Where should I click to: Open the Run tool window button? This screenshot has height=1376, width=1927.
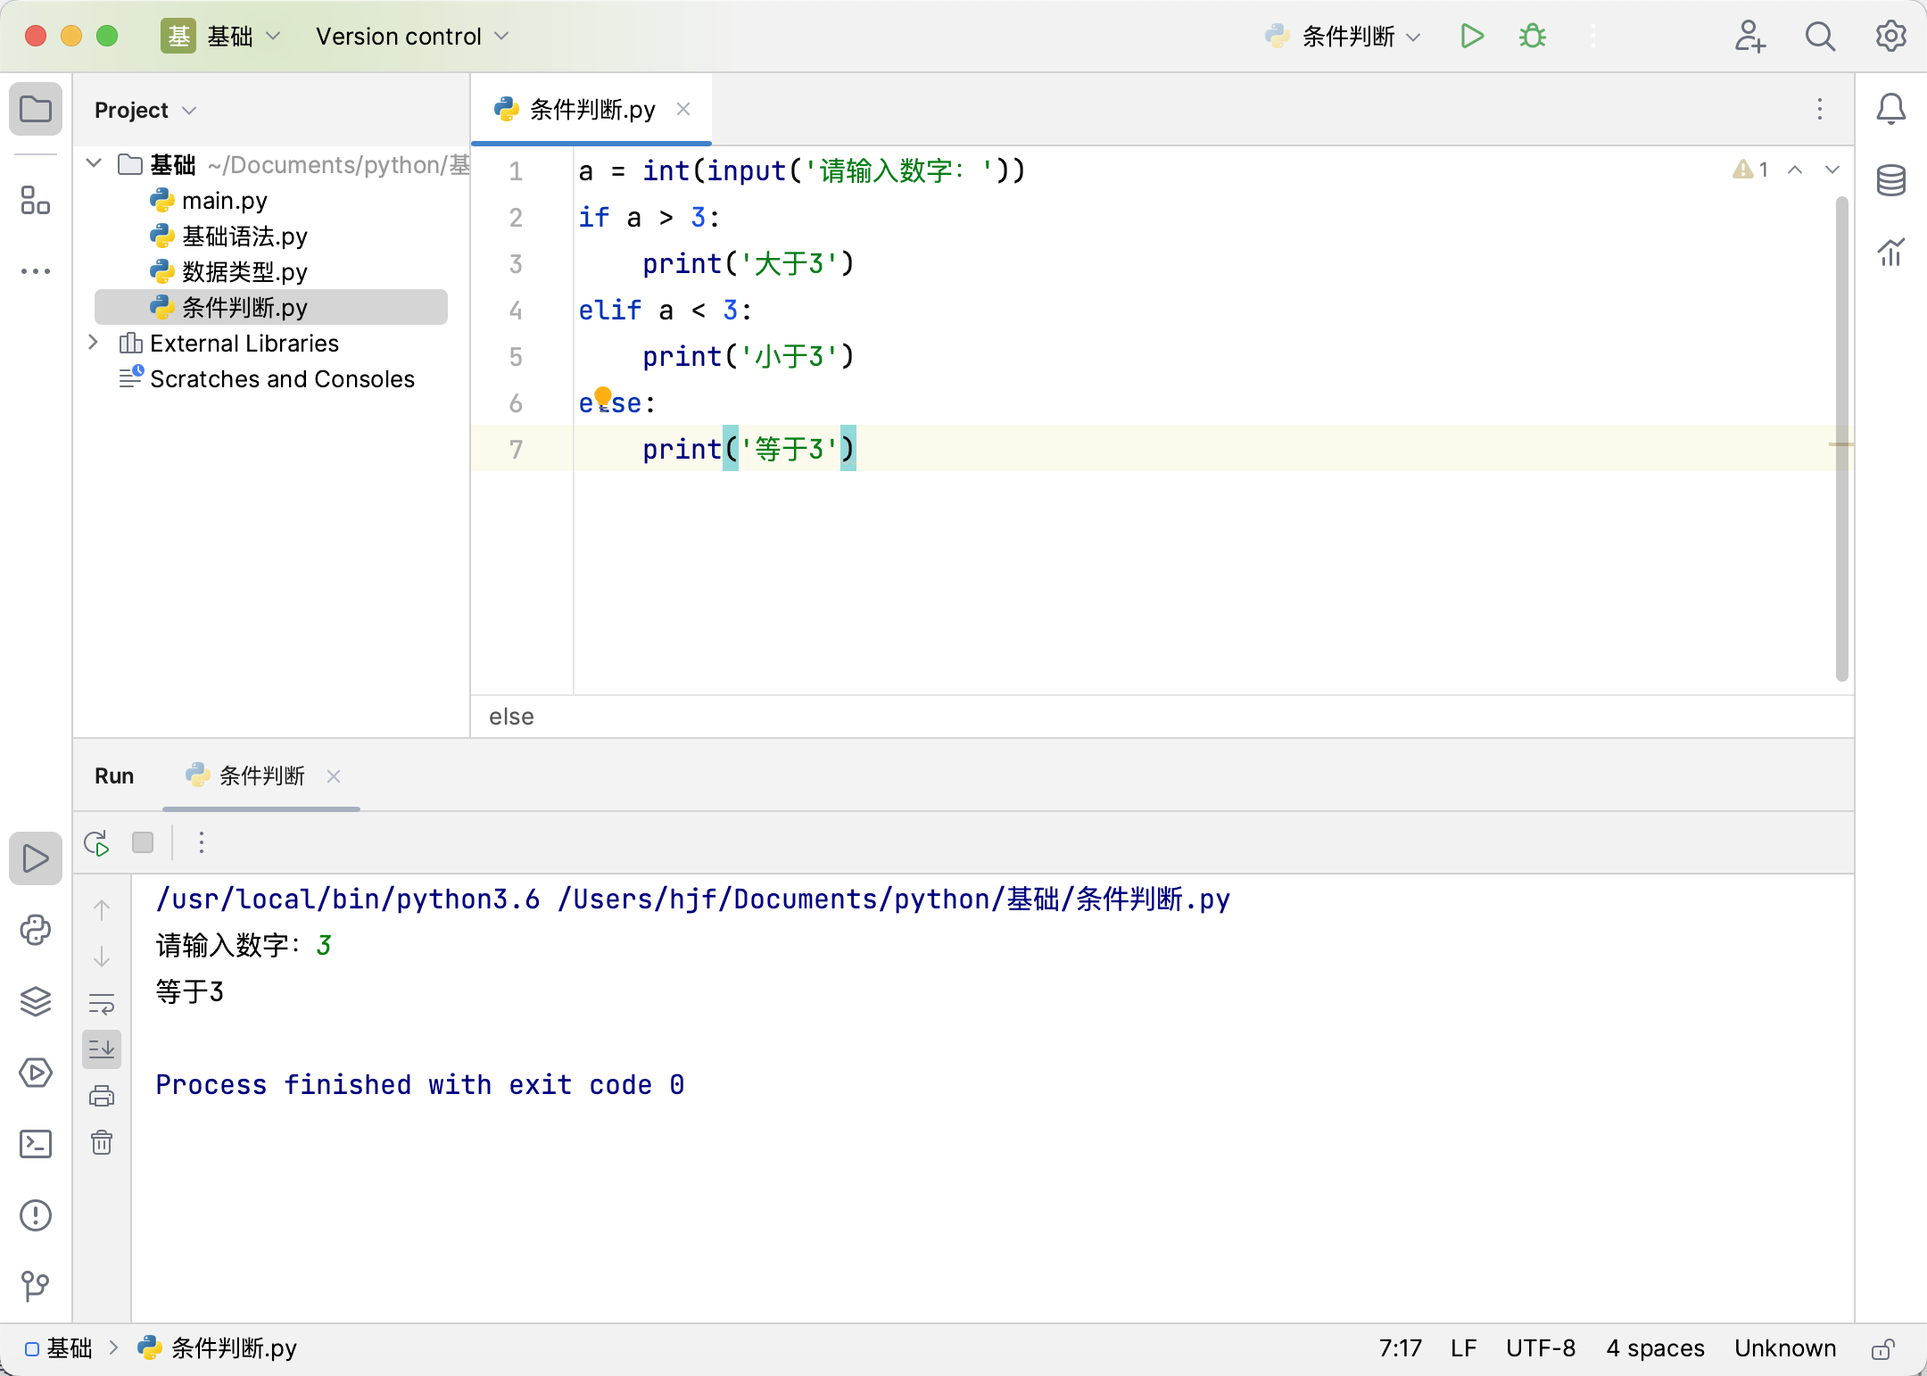click(x=36, y=858)
